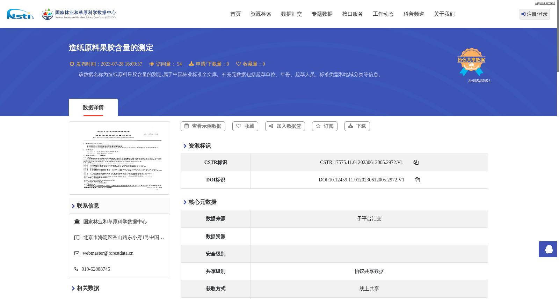The width and height of the screenshot is (559, 299).
Task: Open the QQ chat support icon
Action: point(548,249)
